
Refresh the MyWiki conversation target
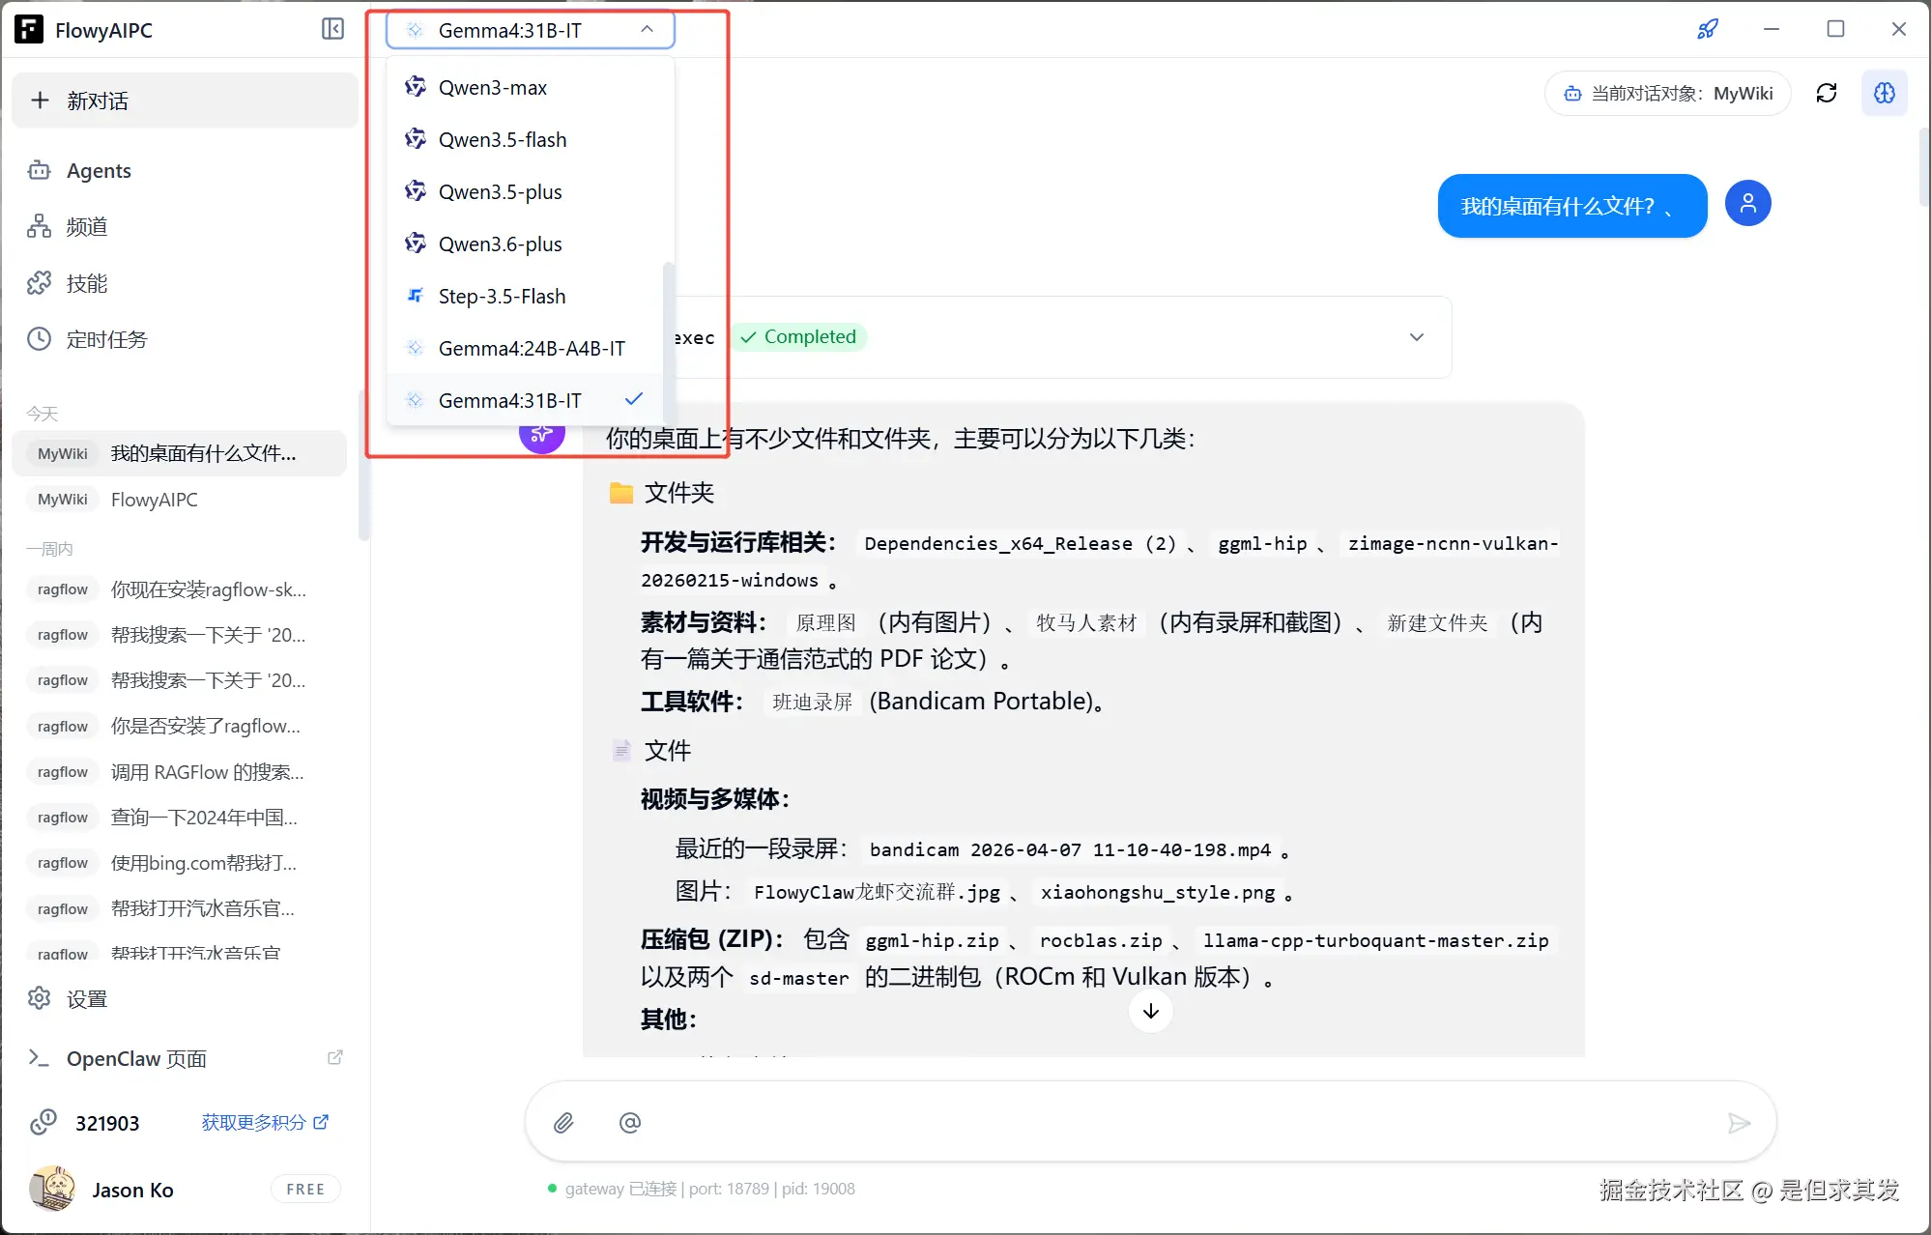1827,93
